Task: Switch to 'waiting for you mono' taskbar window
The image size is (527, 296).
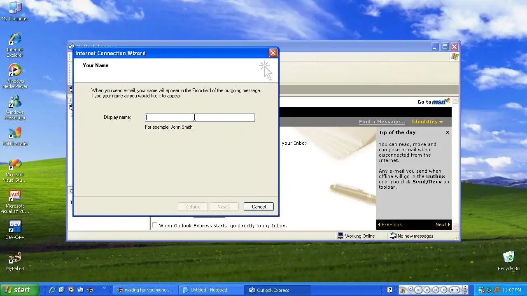Action: coord(145,290)
